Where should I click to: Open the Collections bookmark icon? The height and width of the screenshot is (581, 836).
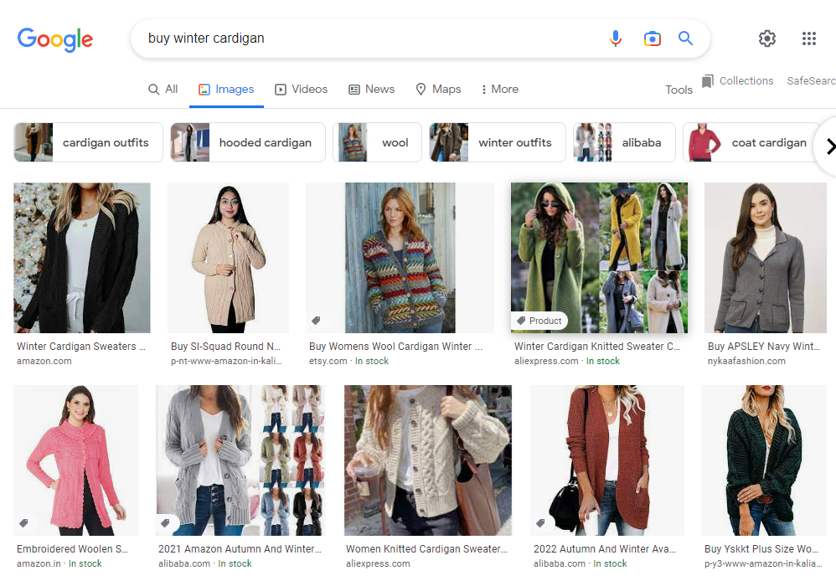tap(708, 80)
